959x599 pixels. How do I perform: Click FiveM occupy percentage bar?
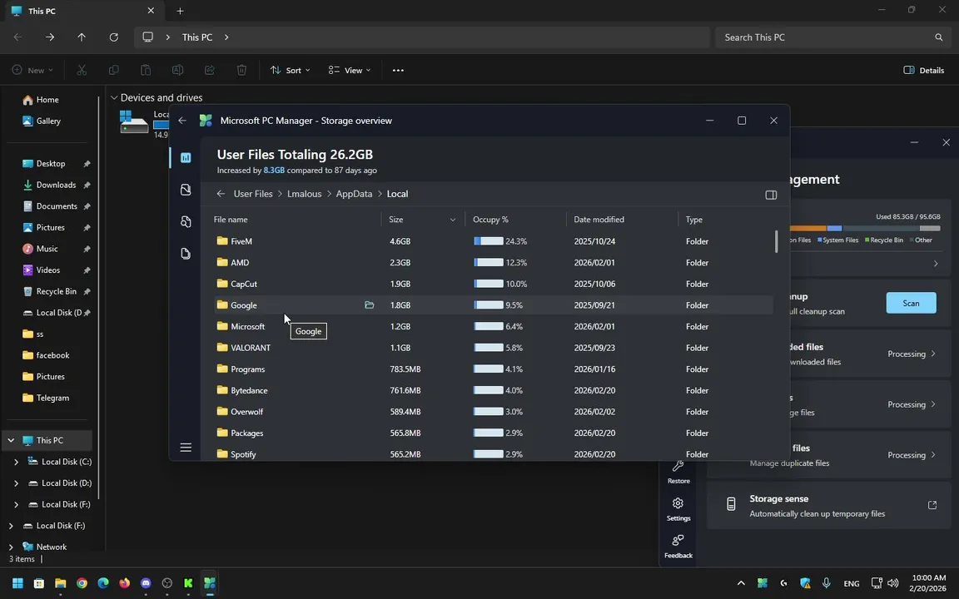pos(489,241)
